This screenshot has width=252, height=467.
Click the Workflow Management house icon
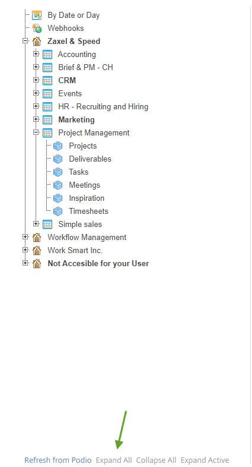click(37, 238)
